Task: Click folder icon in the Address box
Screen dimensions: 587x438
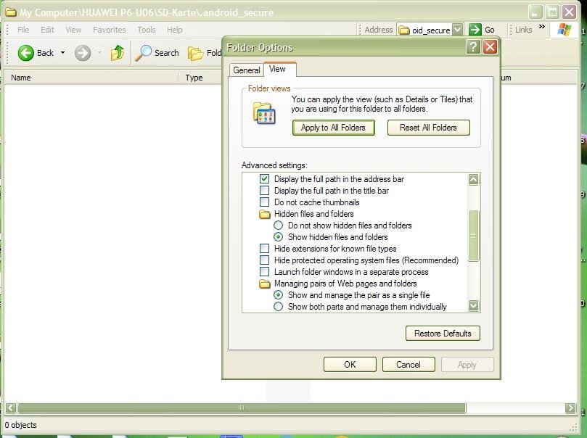Action: pos(404,30)
